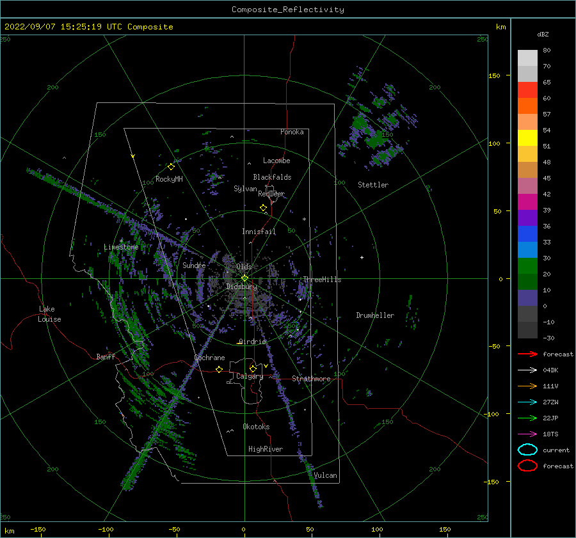Select the yellow diamond marker inside Calgary
576x538 pixels.
click(x=253, y=368)
